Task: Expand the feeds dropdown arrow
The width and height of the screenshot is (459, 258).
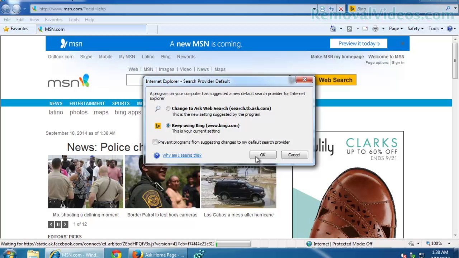Action: click(x=357, y=29)
